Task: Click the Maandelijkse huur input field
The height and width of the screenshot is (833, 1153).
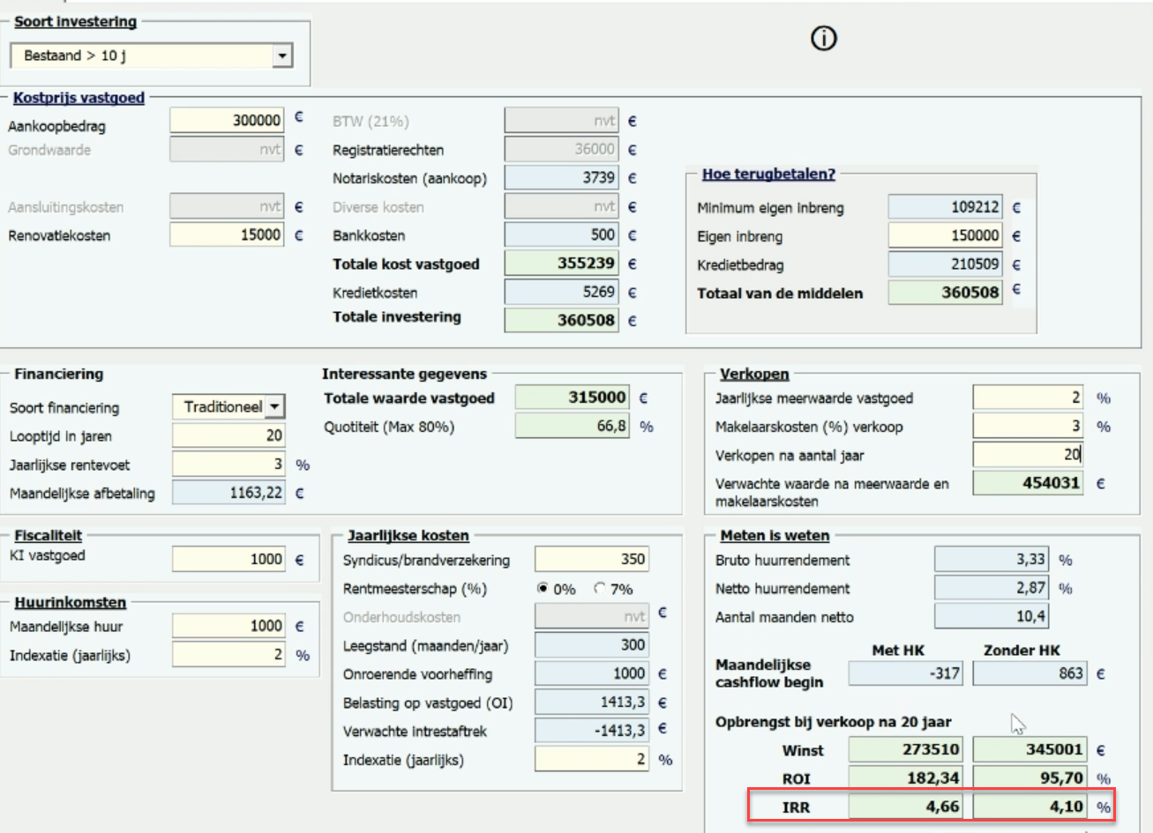Action: pyautogui.click(x=228, y=626)
